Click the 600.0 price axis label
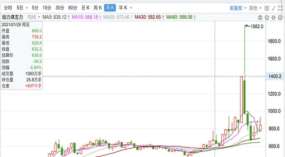The width and height of the screenshot is (285, 157). (x=274, y=146)
